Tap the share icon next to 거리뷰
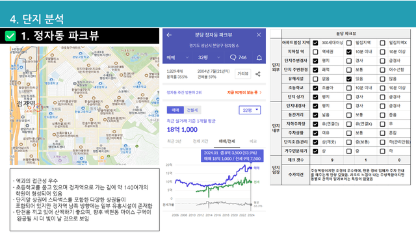 coord(257,74)
